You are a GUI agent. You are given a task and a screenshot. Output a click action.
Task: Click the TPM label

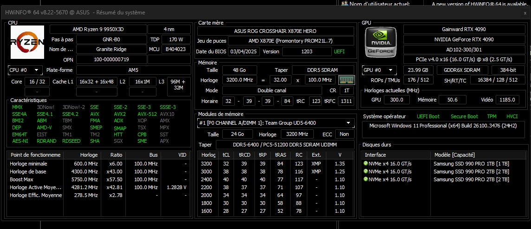(492, 116)
